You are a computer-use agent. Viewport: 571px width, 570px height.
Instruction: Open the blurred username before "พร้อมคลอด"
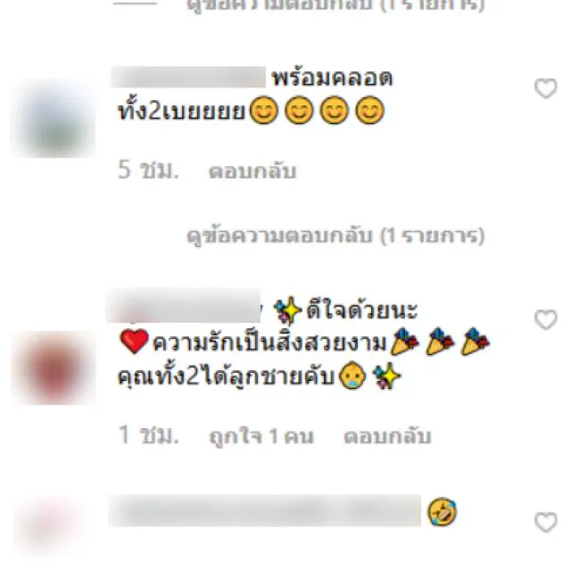tap(188, 77)
